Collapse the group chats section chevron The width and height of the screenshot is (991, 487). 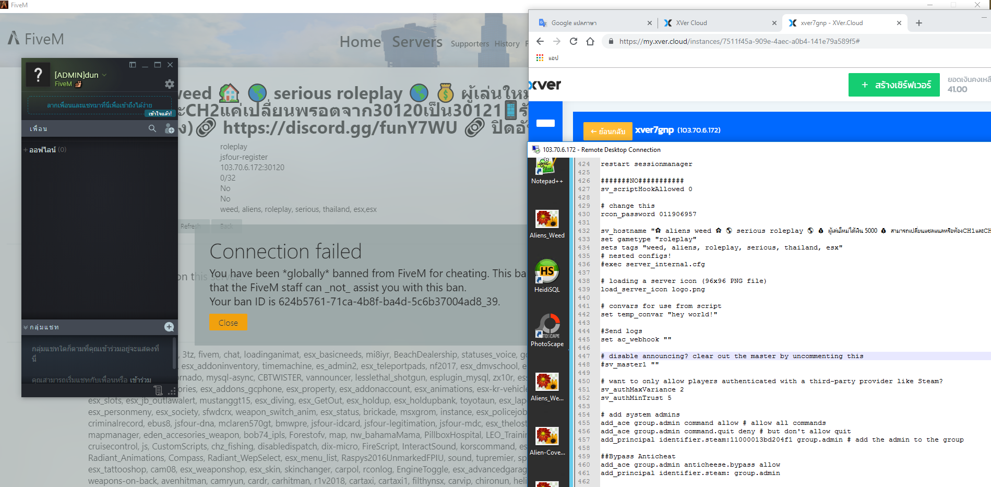click(26, 327)
